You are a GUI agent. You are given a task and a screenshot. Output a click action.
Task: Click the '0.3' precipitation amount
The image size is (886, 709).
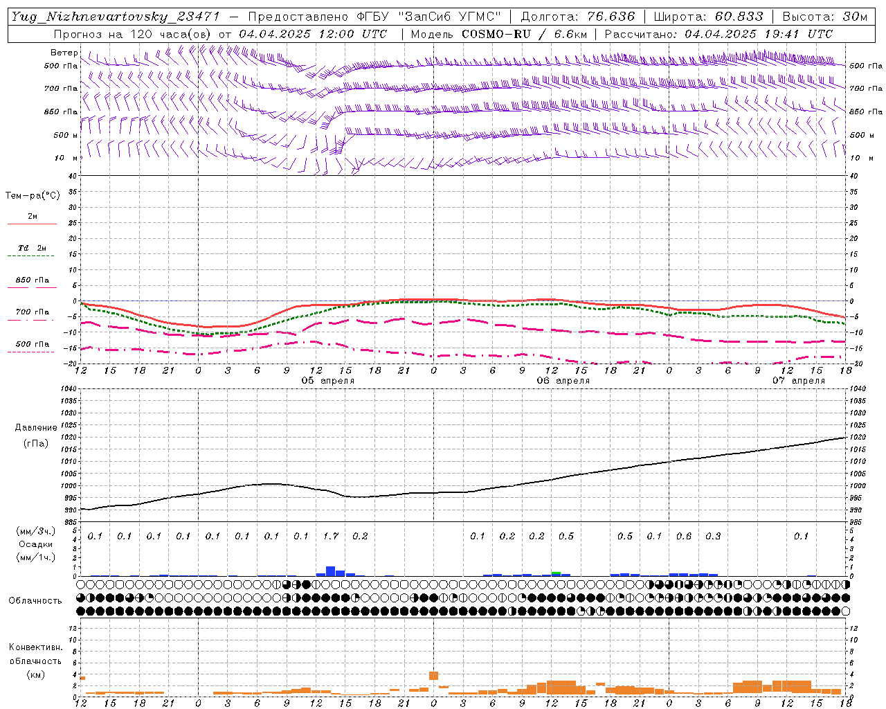(x=713, y=536)
